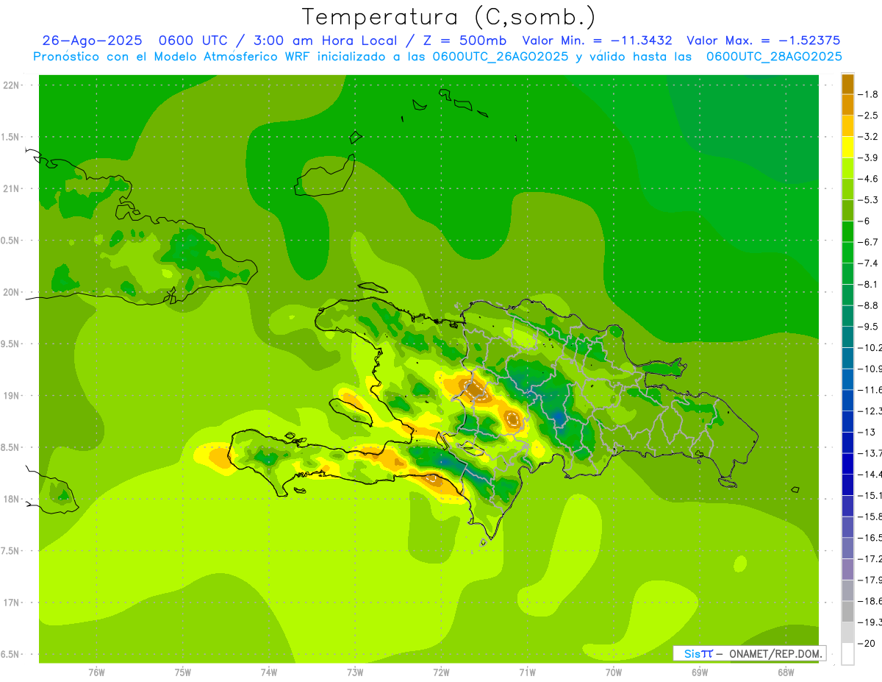Click the colorbar value '-6.7'

(x=869, y=242)
